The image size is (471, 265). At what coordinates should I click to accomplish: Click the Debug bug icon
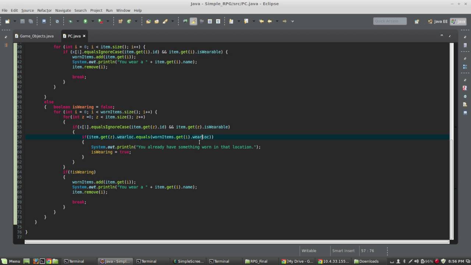(x=71, y=21)
